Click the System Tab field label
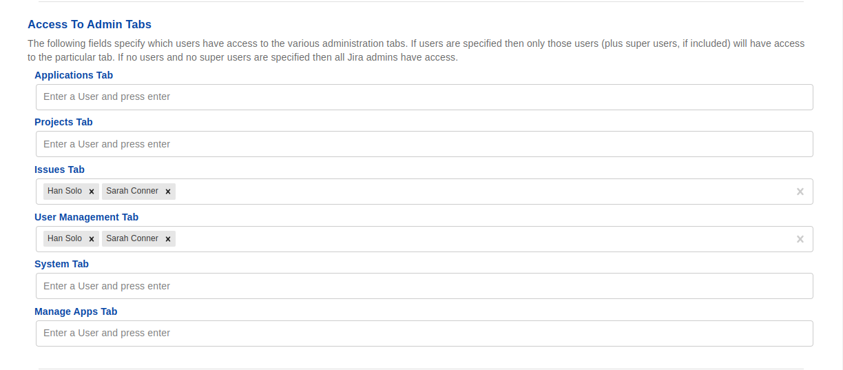 point(61,264)
